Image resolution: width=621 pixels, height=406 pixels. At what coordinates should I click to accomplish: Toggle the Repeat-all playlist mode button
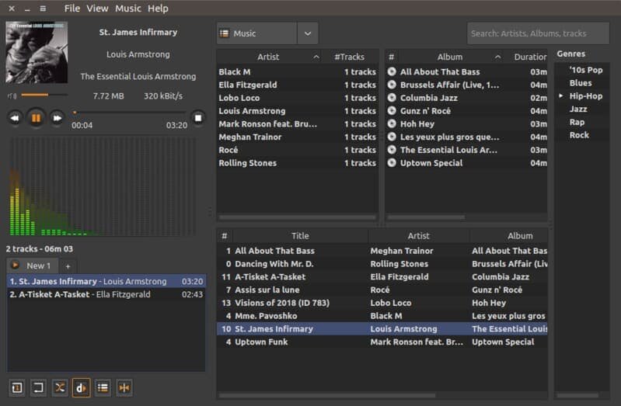38,387
